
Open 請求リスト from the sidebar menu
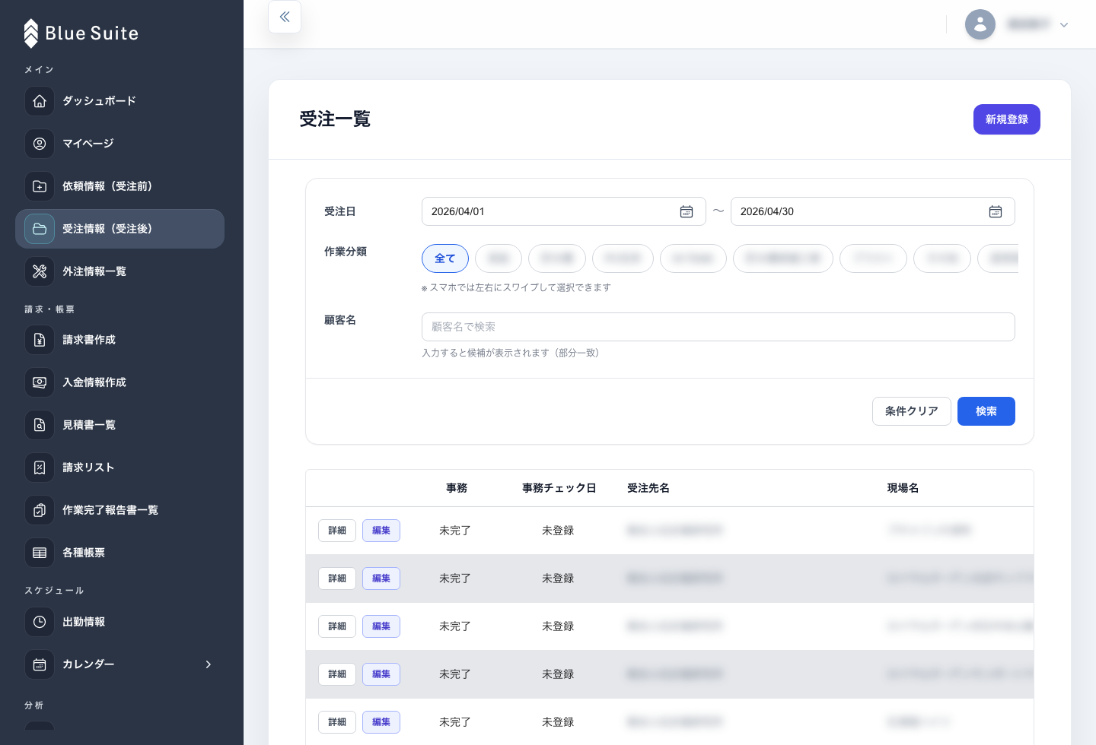[88, 468]
